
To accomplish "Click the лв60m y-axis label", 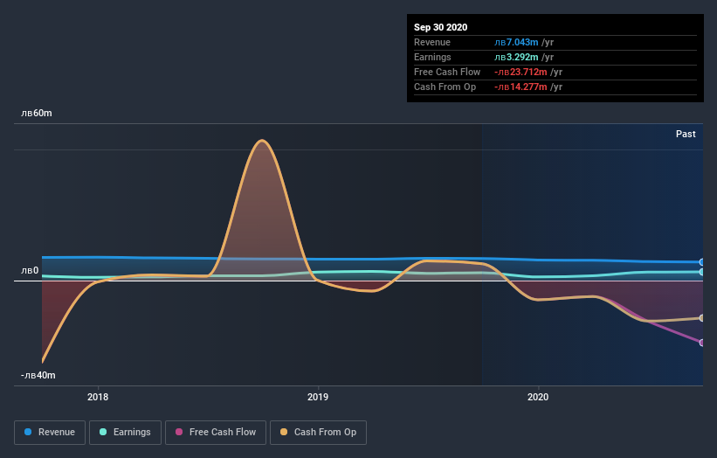I will coord(37,113).
